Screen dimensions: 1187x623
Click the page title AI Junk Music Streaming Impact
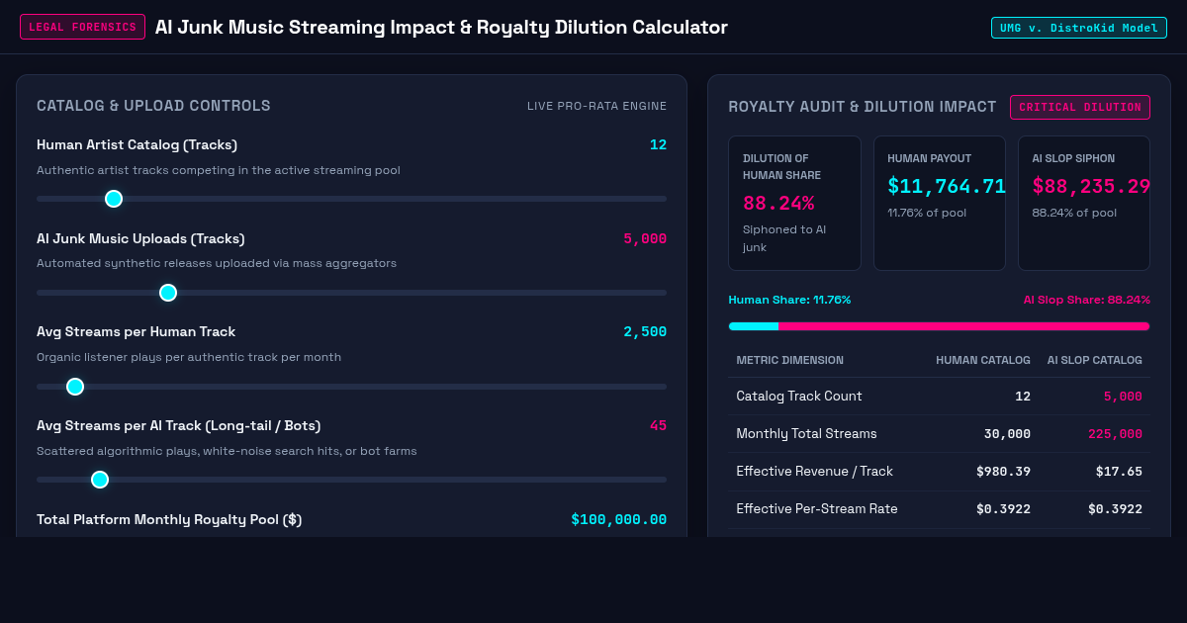(x=441, y=28)
